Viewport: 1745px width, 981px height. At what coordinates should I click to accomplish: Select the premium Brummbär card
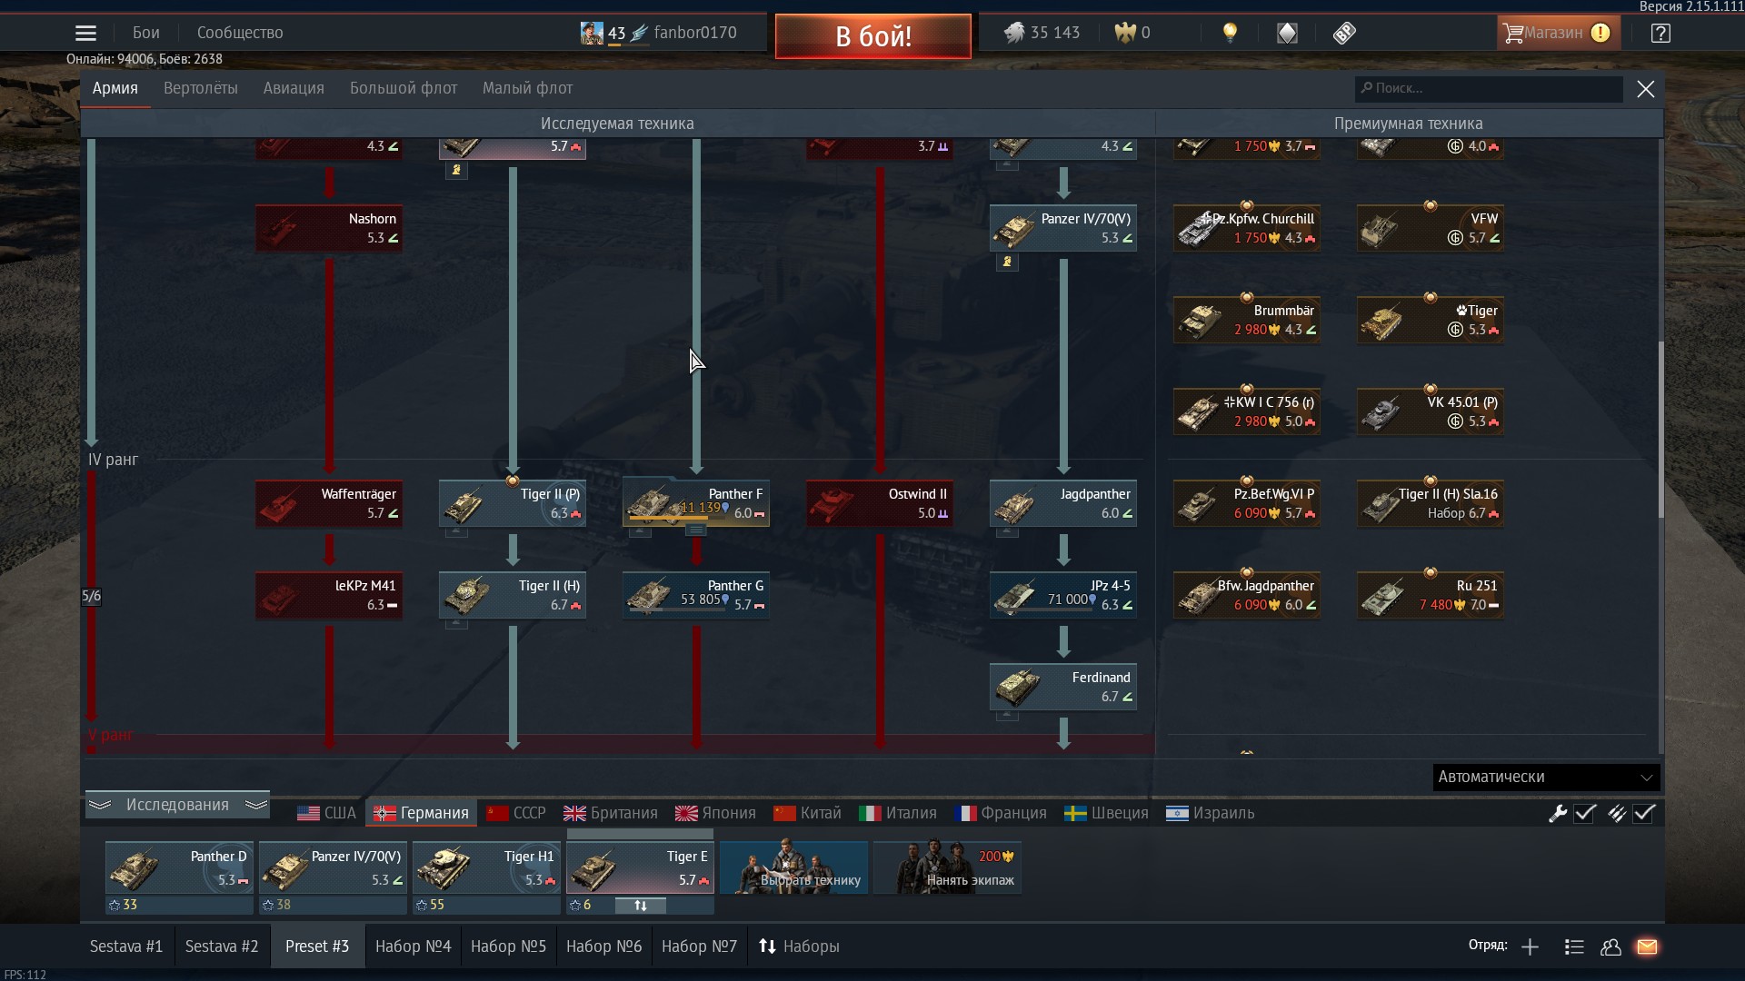pyautogui.click(x=1247, y=320)
